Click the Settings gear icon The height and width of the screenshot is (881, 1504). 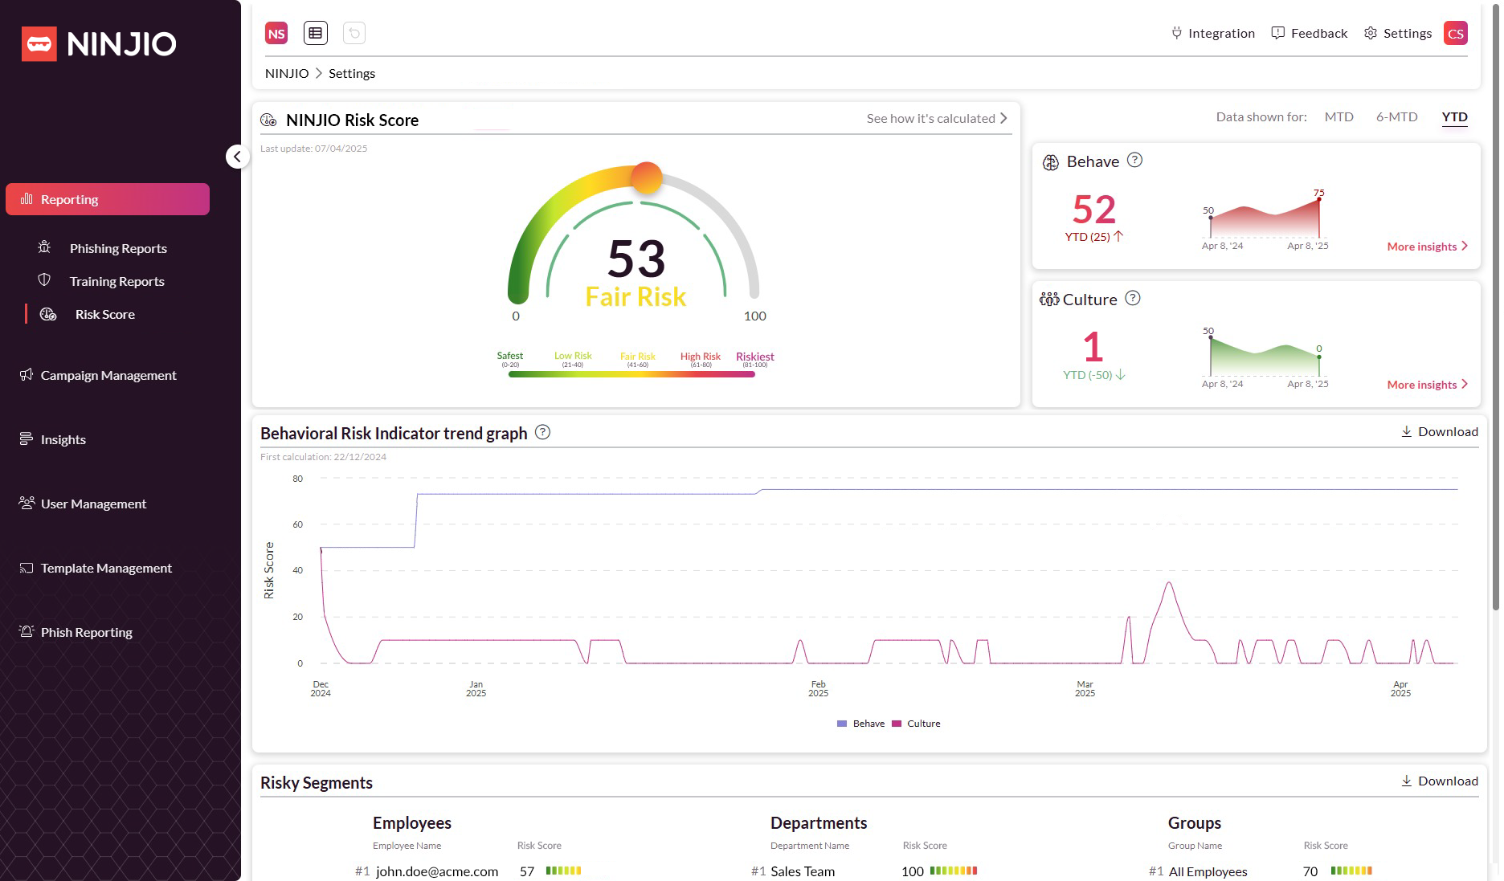[x=1371, y=33]
